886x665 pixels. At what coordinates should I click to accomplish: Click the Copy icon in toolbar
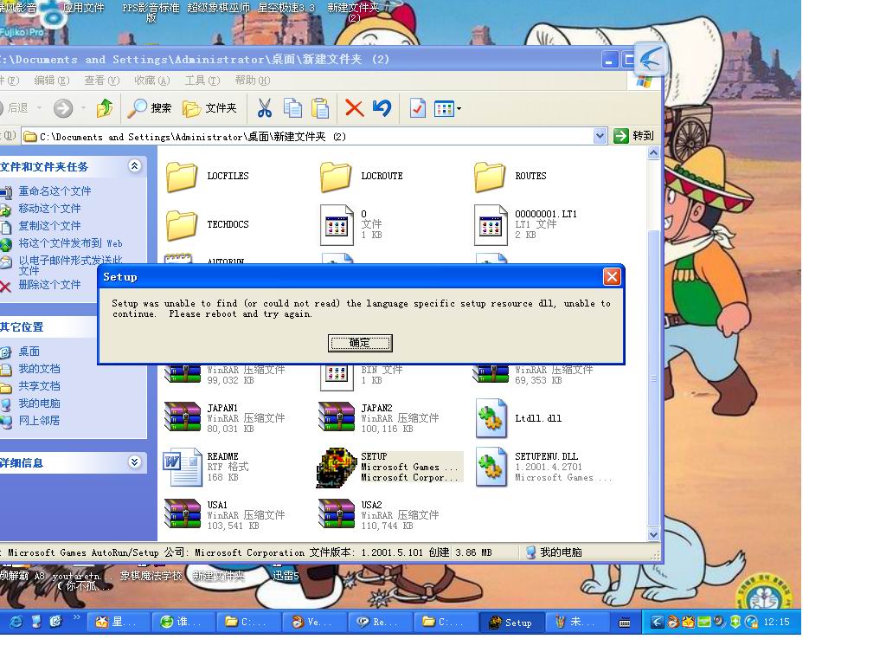pos(293,108)
